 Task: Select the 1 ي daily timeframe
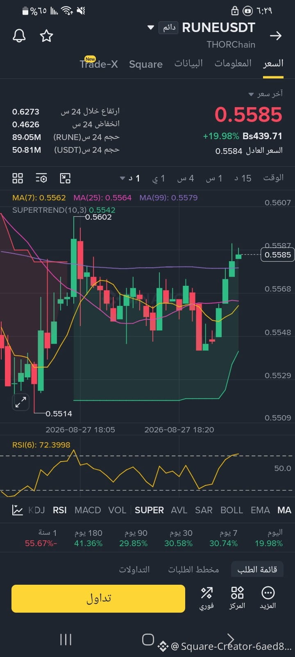click(159, 178)
